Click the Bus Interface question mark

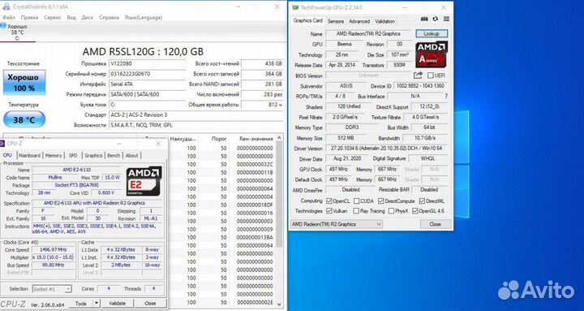point(446,96)
